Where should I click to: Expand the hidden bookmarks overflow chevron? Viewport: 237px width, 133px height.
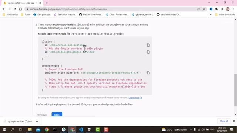point(210,14)
